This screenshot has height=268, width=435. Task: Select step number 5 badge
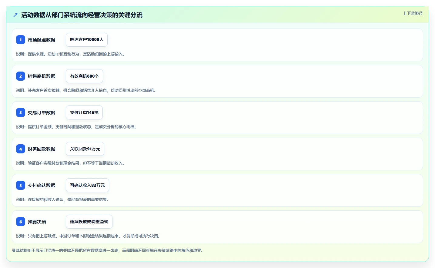tap(21, 185)
